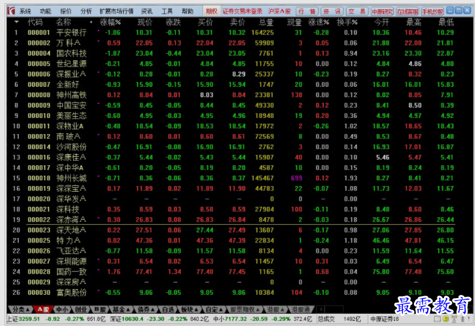Open the 资讯 menu

pyautogui.click(x=147, y=12)
